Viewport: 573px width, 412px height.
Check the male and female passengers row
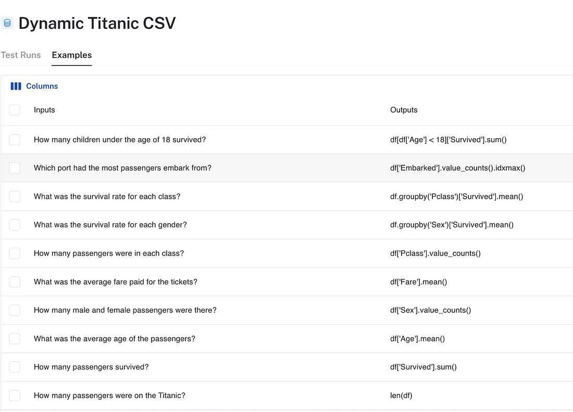[15, 310]
